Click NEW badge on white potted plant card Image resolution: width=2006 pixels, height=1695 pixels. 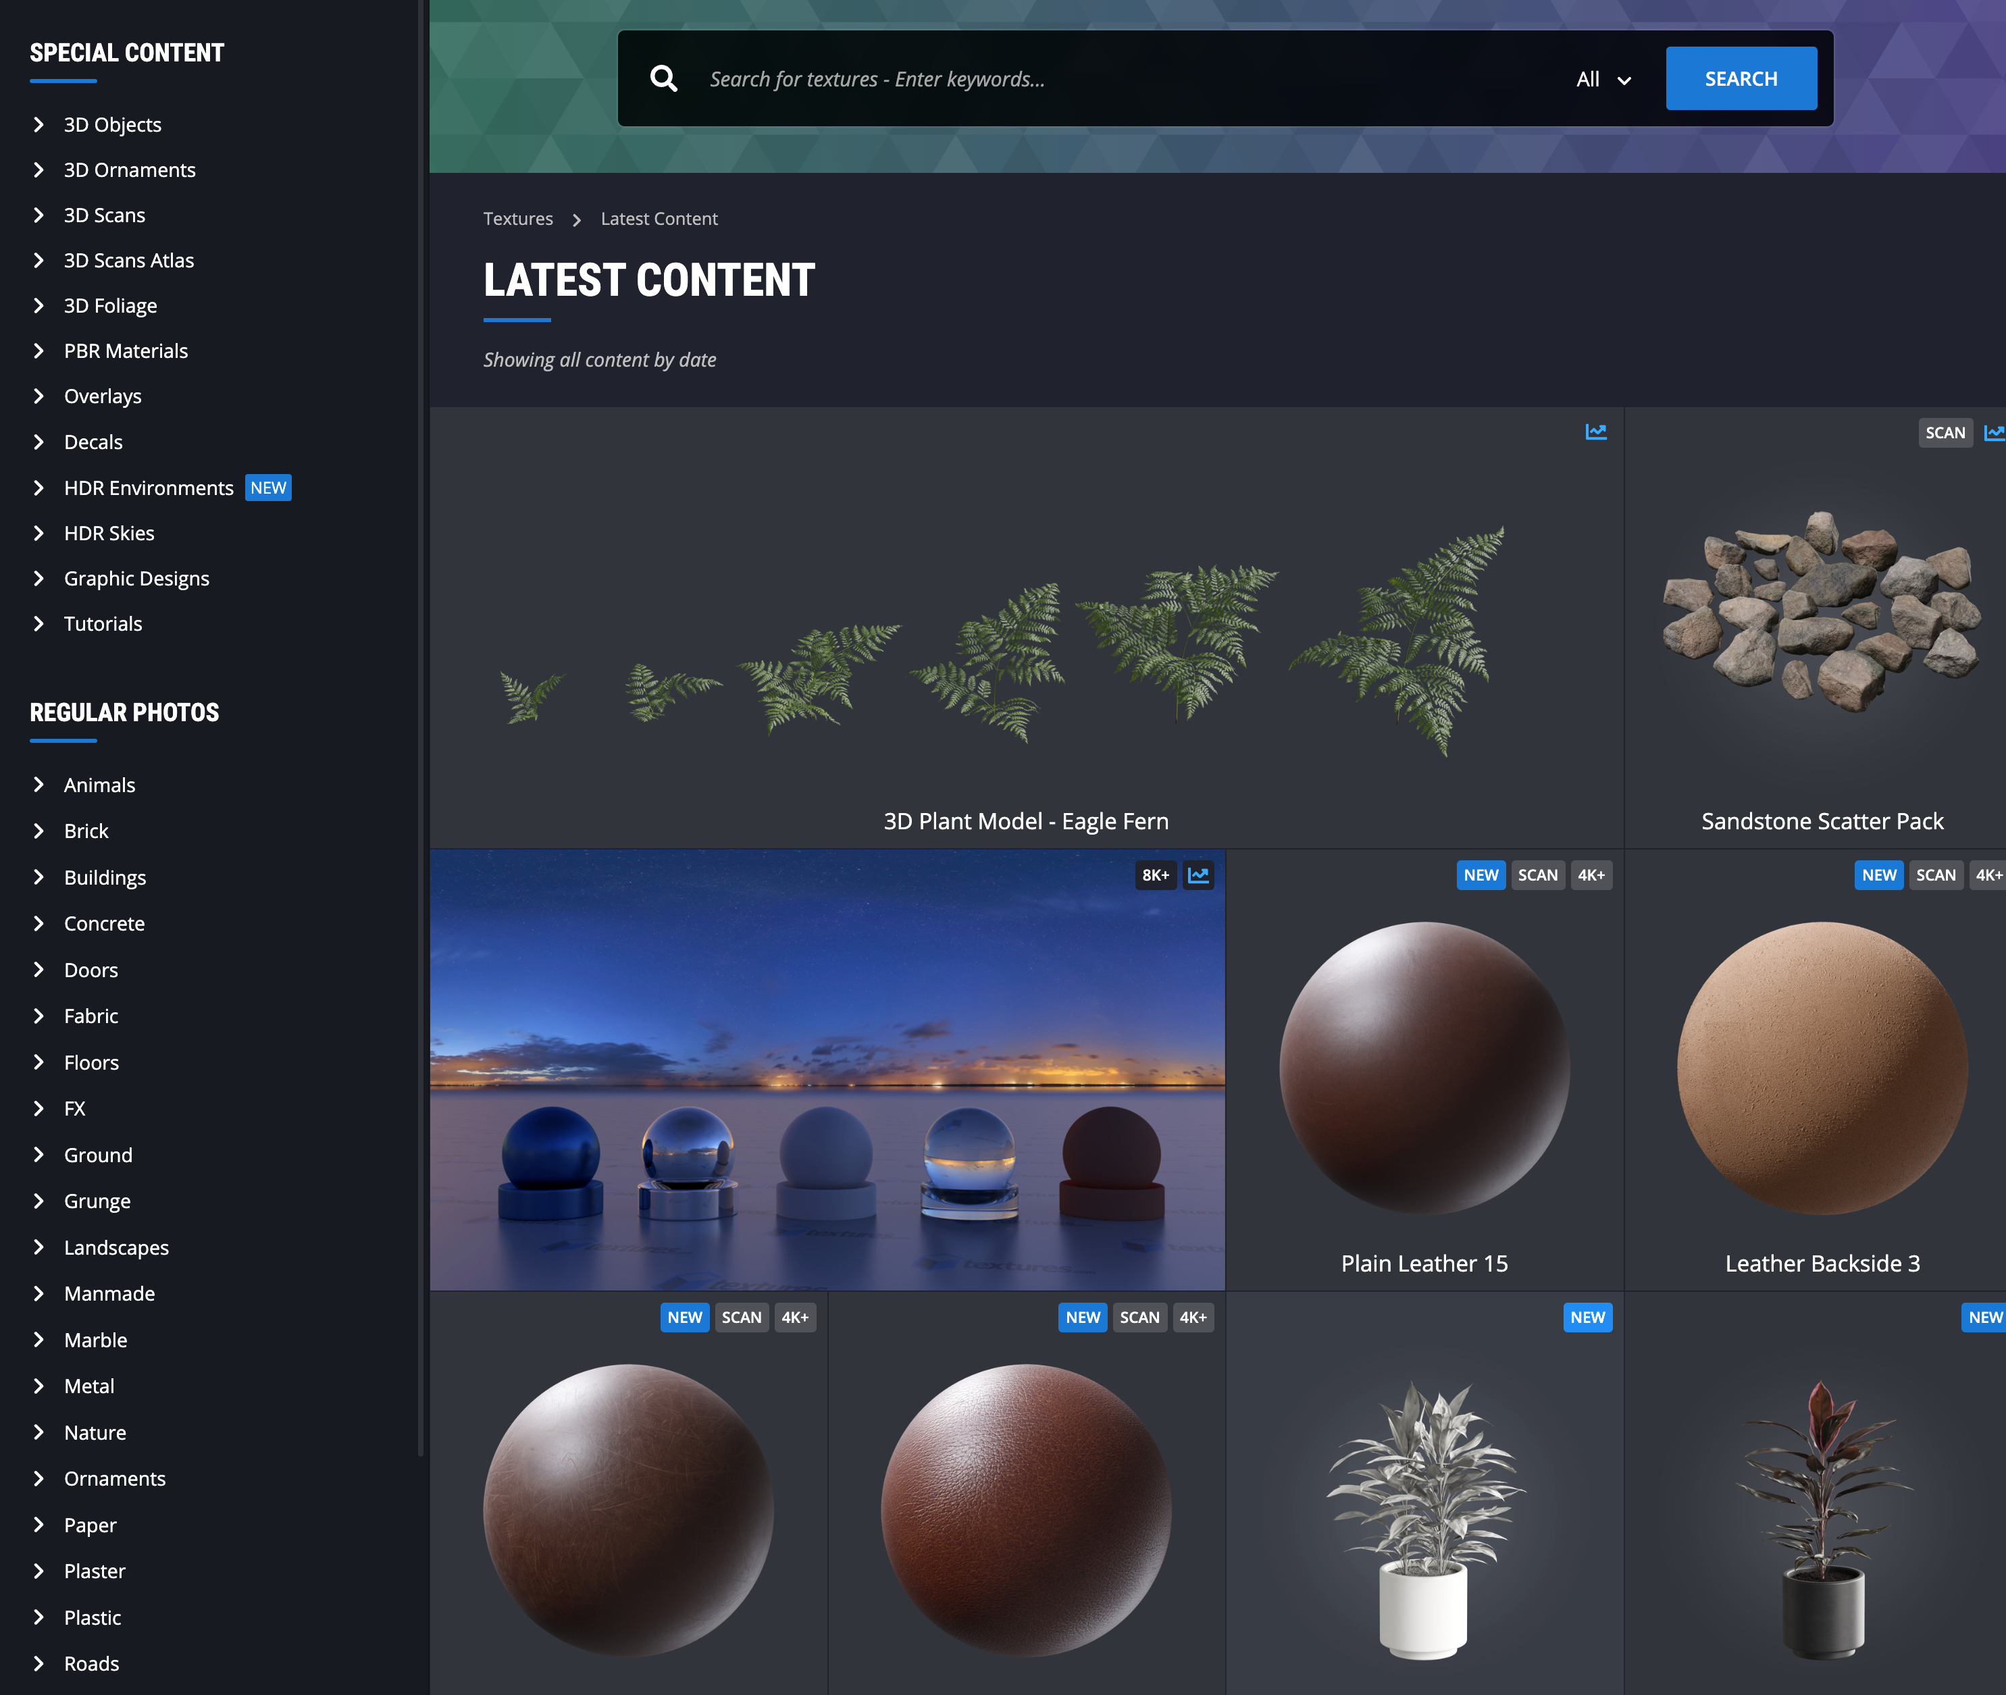(x=1588, y=1318)
